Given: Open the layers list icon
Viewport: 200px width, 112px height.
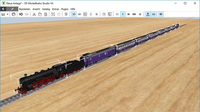Looking at the screenshot, I should pyautogui.click(x=66, y=14).
